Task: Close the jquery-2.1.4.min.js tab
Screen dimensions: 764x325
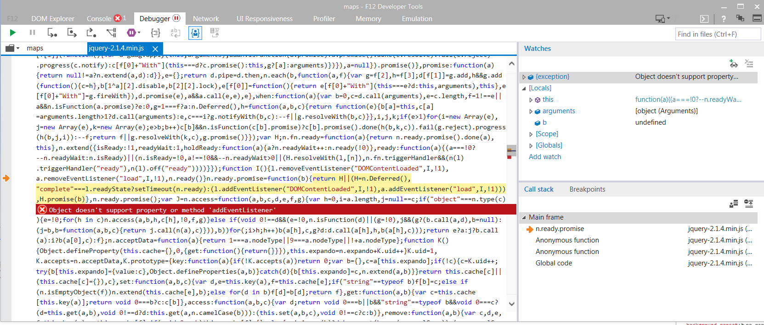Action: (x=155, y=49)
